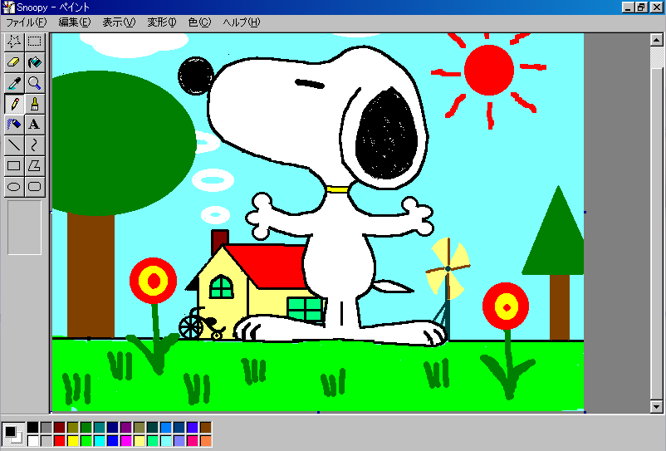Choose the cyan palette swatch
Screen dimensions: 666x451
(100, 440)
